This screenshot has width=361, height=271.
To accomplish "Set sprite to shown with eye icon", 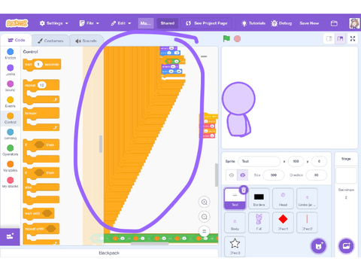I will 232,175.
